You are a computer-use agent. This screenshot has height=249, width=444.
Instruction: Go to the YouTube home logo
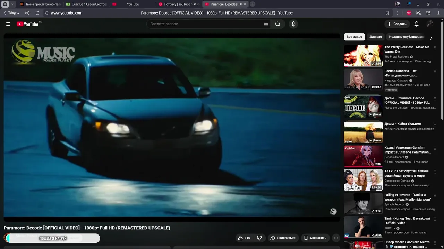[28, 24]
